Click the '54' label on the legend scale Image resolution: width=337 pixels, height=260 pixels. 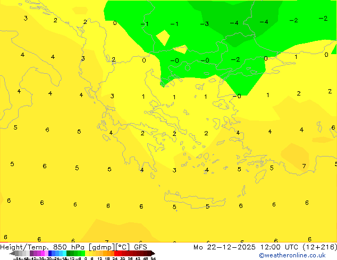tap(153, 258)
